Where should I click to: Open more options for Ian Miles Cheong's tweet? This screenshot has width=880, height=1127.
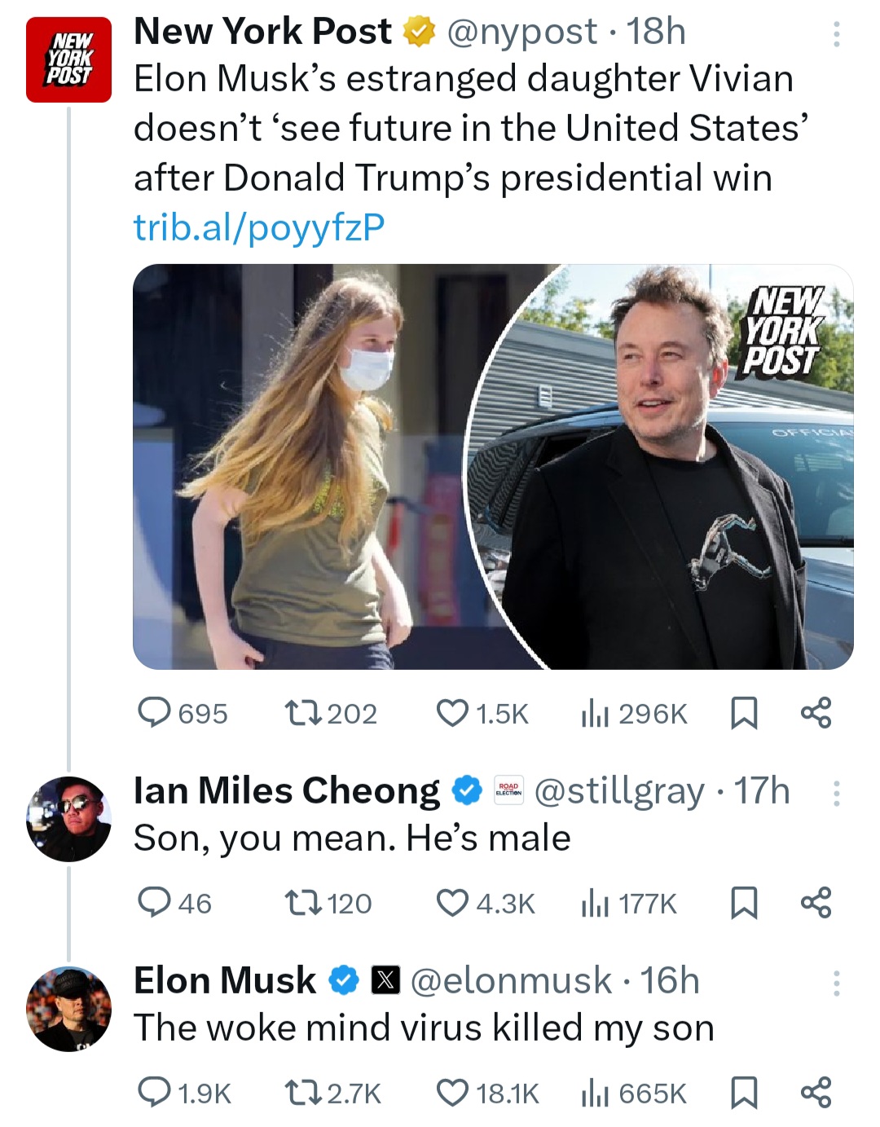tap(836, 793)
